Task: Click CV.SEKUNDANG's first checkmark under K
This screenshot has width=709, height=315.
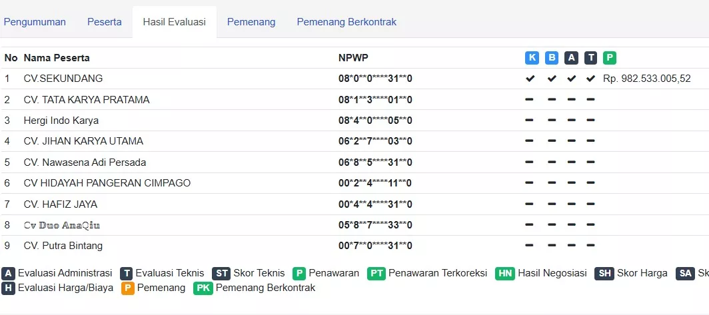Action: 530,79
